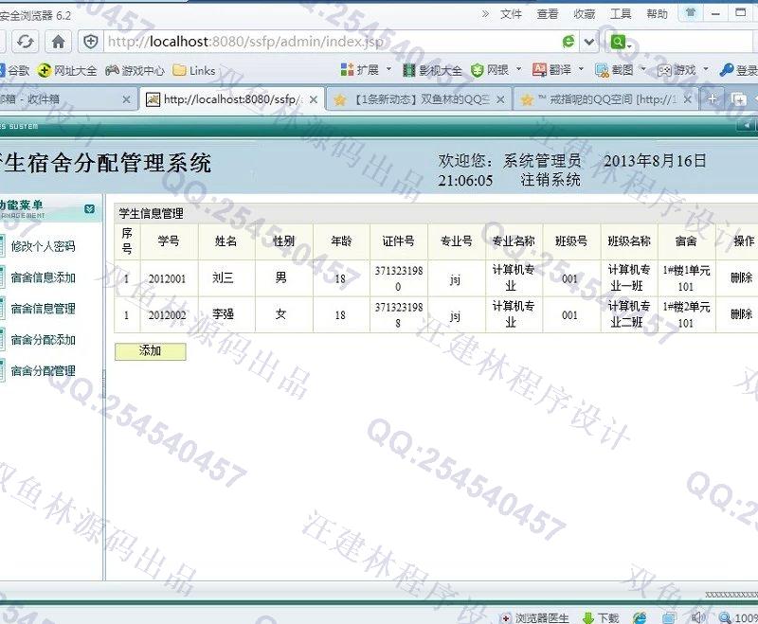
Task: Open 网址大全 bookmark
Action: point(67,70)
